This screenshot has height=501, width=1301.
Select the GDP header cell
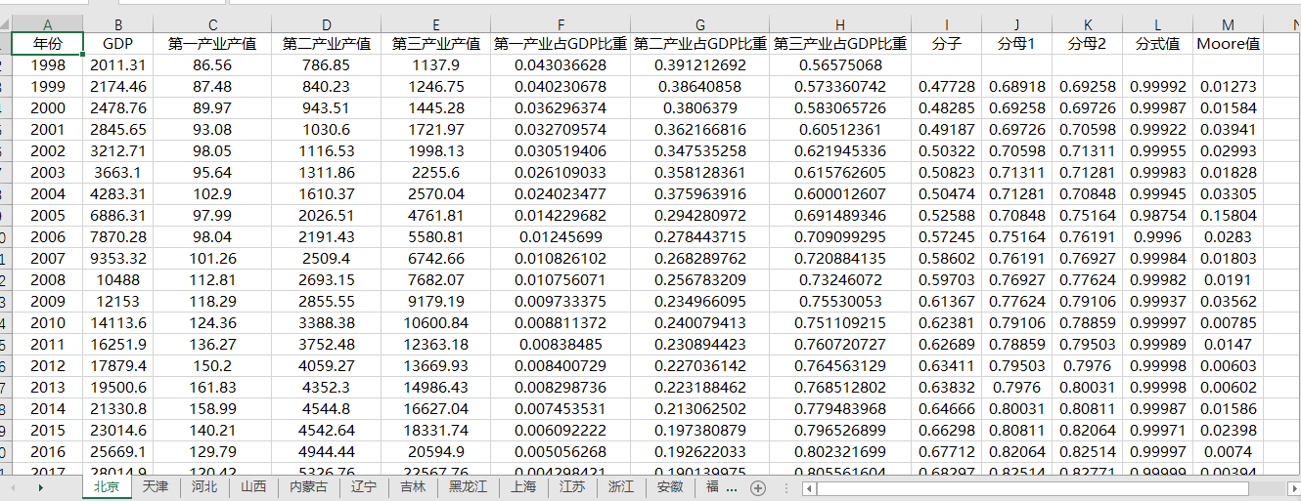point(117,43)
